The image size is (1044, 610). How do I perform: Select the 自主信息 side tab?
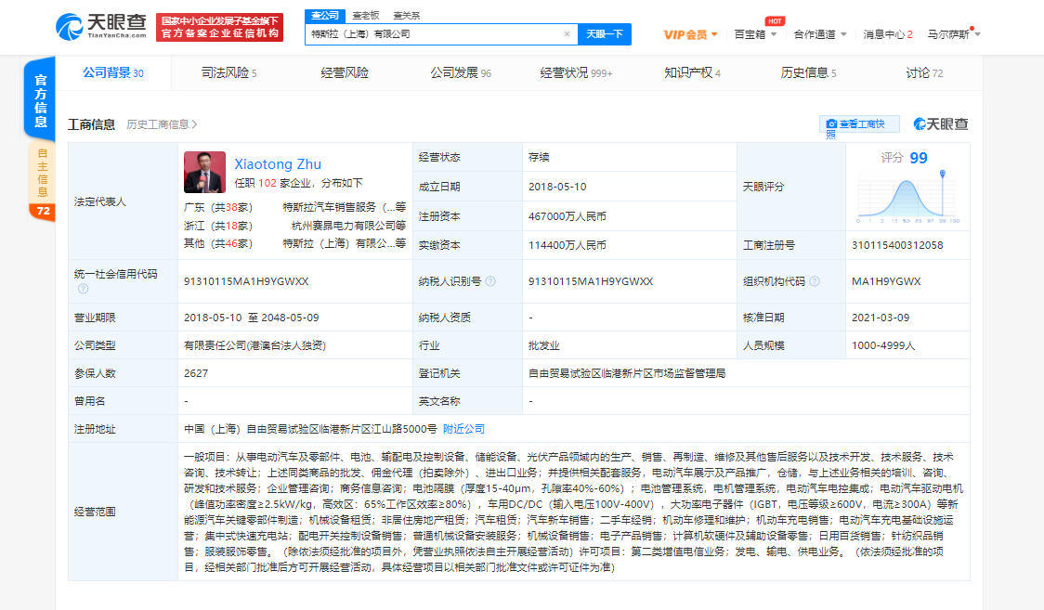coord(43,173)
